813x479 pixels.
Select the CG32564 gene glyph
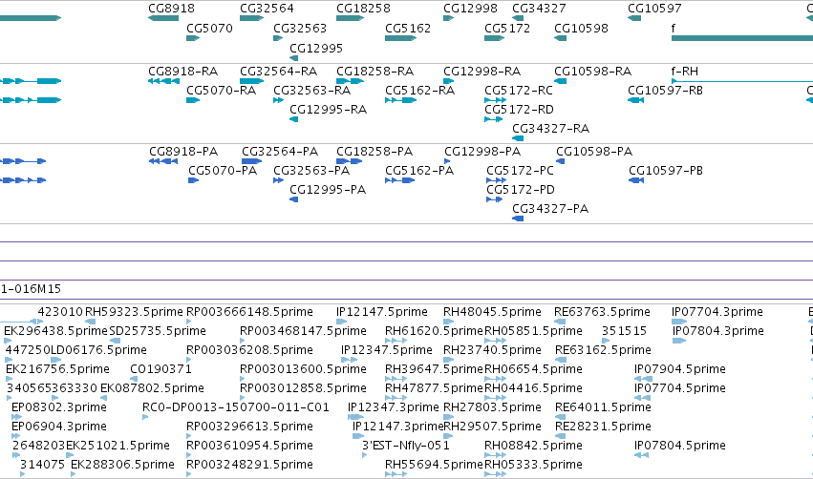tap(252, 18)
